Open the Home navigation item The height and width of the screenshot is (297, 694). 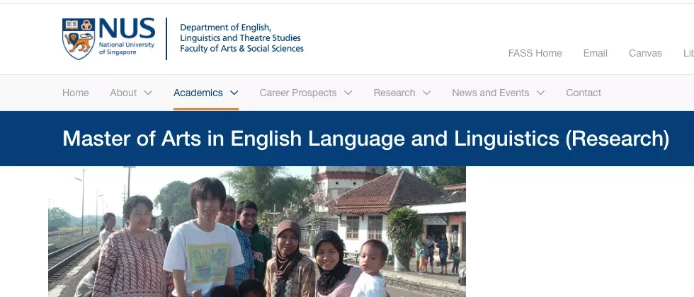point(76,93)
